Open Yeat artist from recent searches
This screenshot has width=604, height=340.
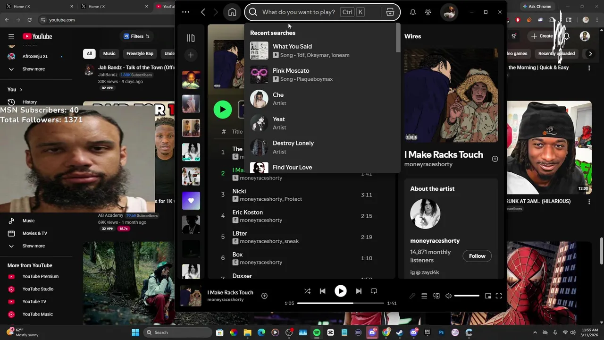coord(323,123)
